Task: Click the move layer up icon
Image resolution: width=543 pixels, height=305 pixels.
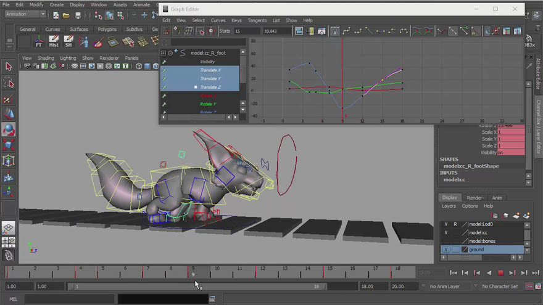Action: (495, 216)
